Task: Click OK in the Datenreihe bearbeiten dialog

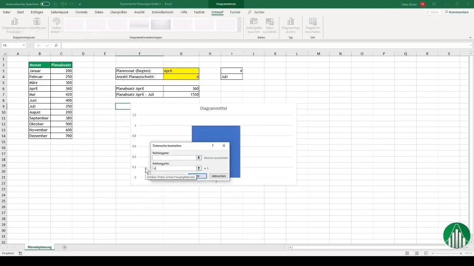Action: click(198, 176)
